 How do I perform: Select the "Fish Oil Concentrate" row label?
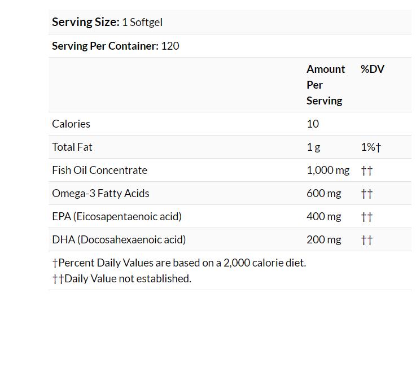click(99, 170)
